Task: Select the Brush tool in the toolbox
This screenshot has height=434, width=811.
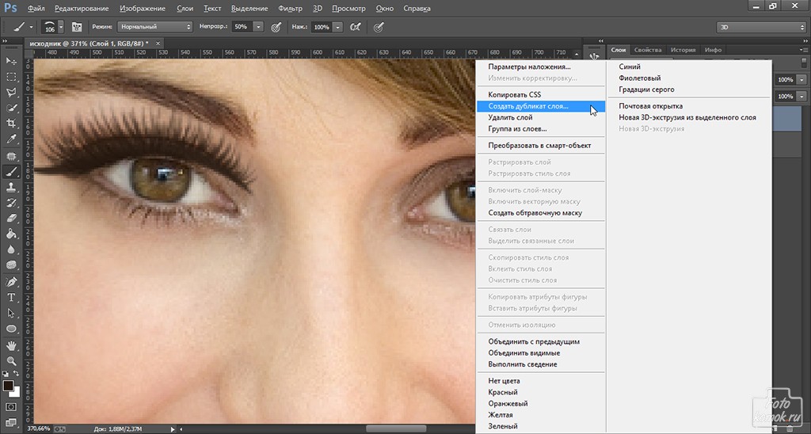Action: point(11,171)
